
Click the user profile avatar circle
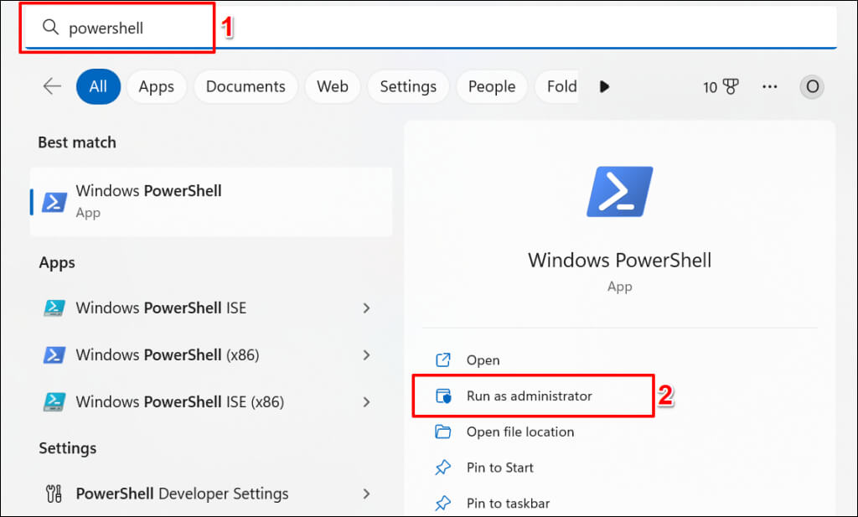tap(811, 86)
